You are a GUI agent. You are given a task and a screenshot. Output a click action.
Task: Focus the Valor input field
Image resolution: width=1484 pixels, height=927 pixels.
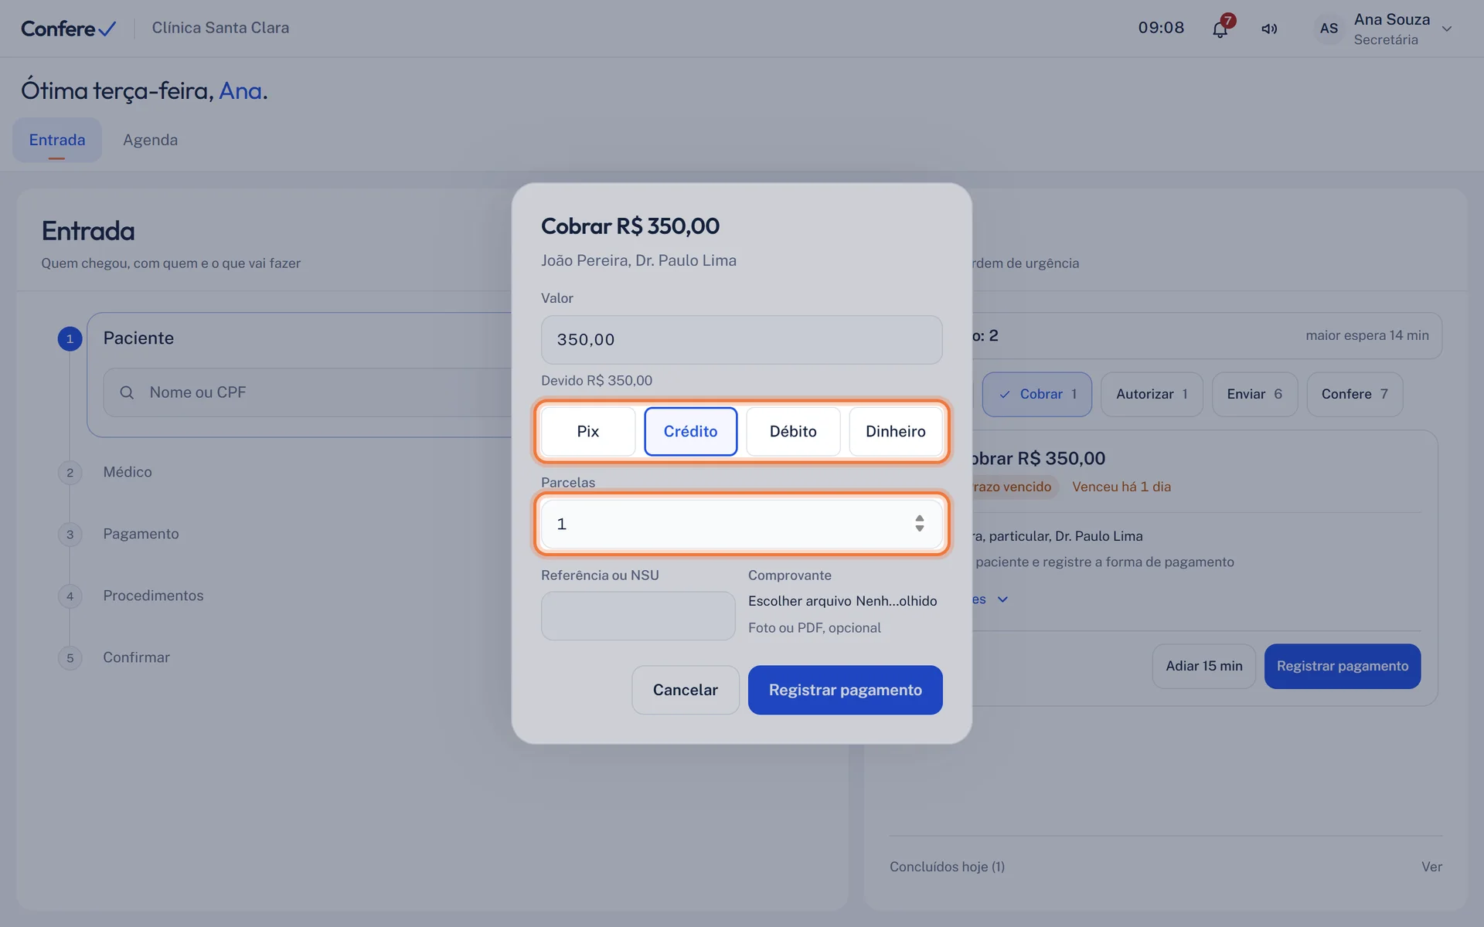tap(741, 340)
